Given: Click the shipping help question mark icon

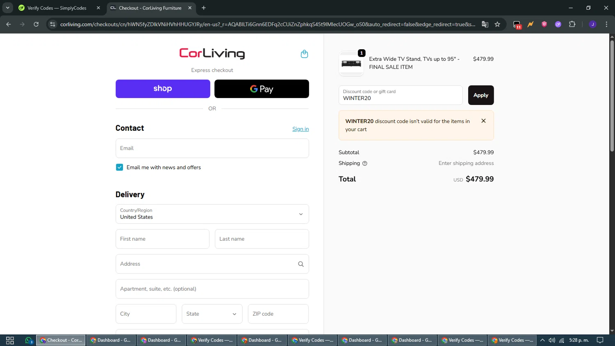Looking at the screenshot, I should [364, 163].
